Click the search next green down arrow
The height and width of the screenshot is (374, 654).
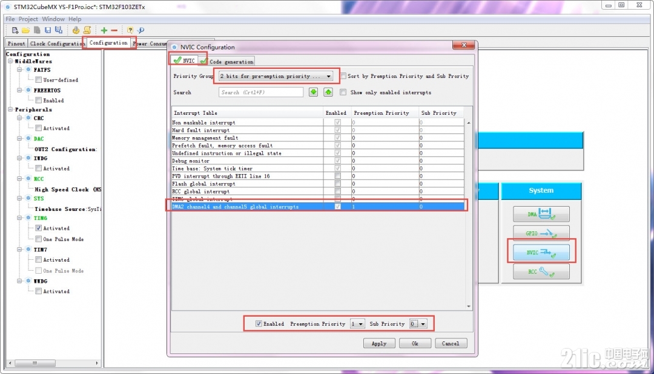314,92
